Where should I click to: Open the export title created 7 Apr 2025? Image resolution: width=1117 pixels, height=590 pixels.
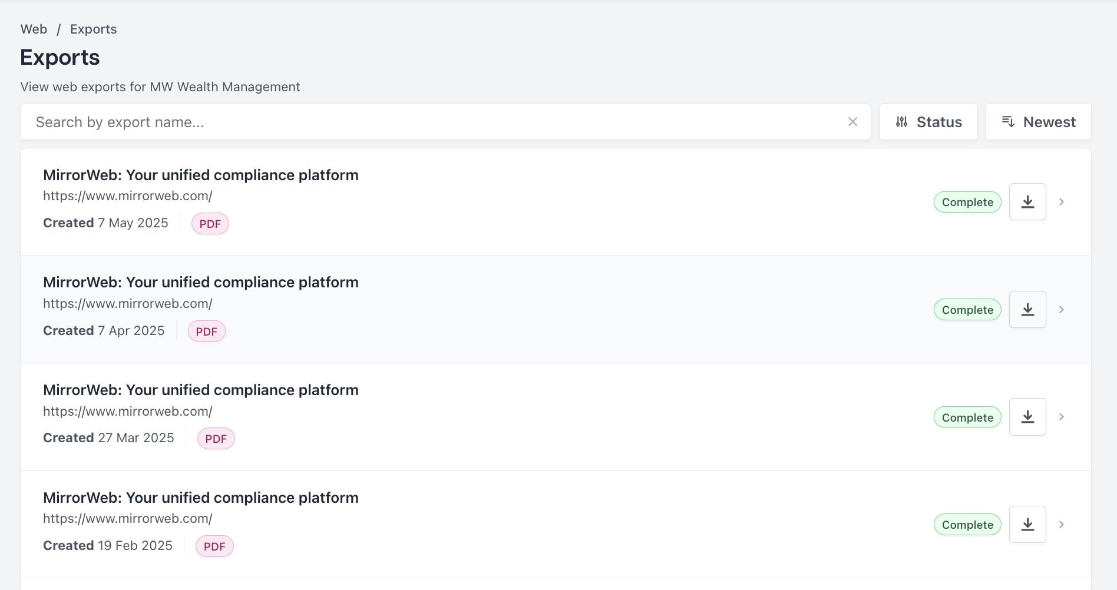coord(201,283)
